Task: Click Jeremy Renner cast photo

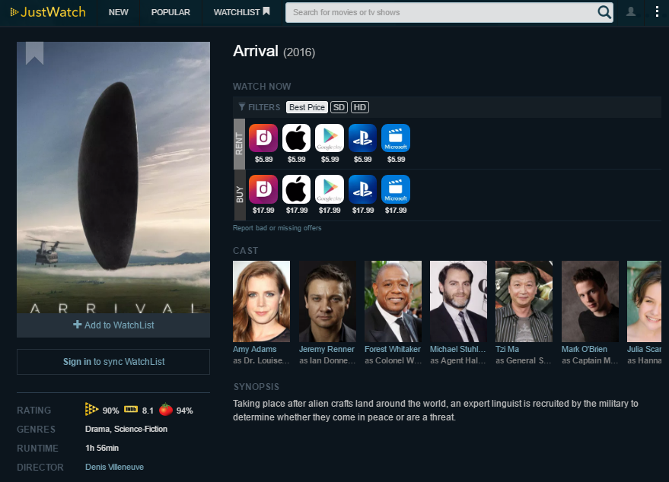Action: pos(328,301)
